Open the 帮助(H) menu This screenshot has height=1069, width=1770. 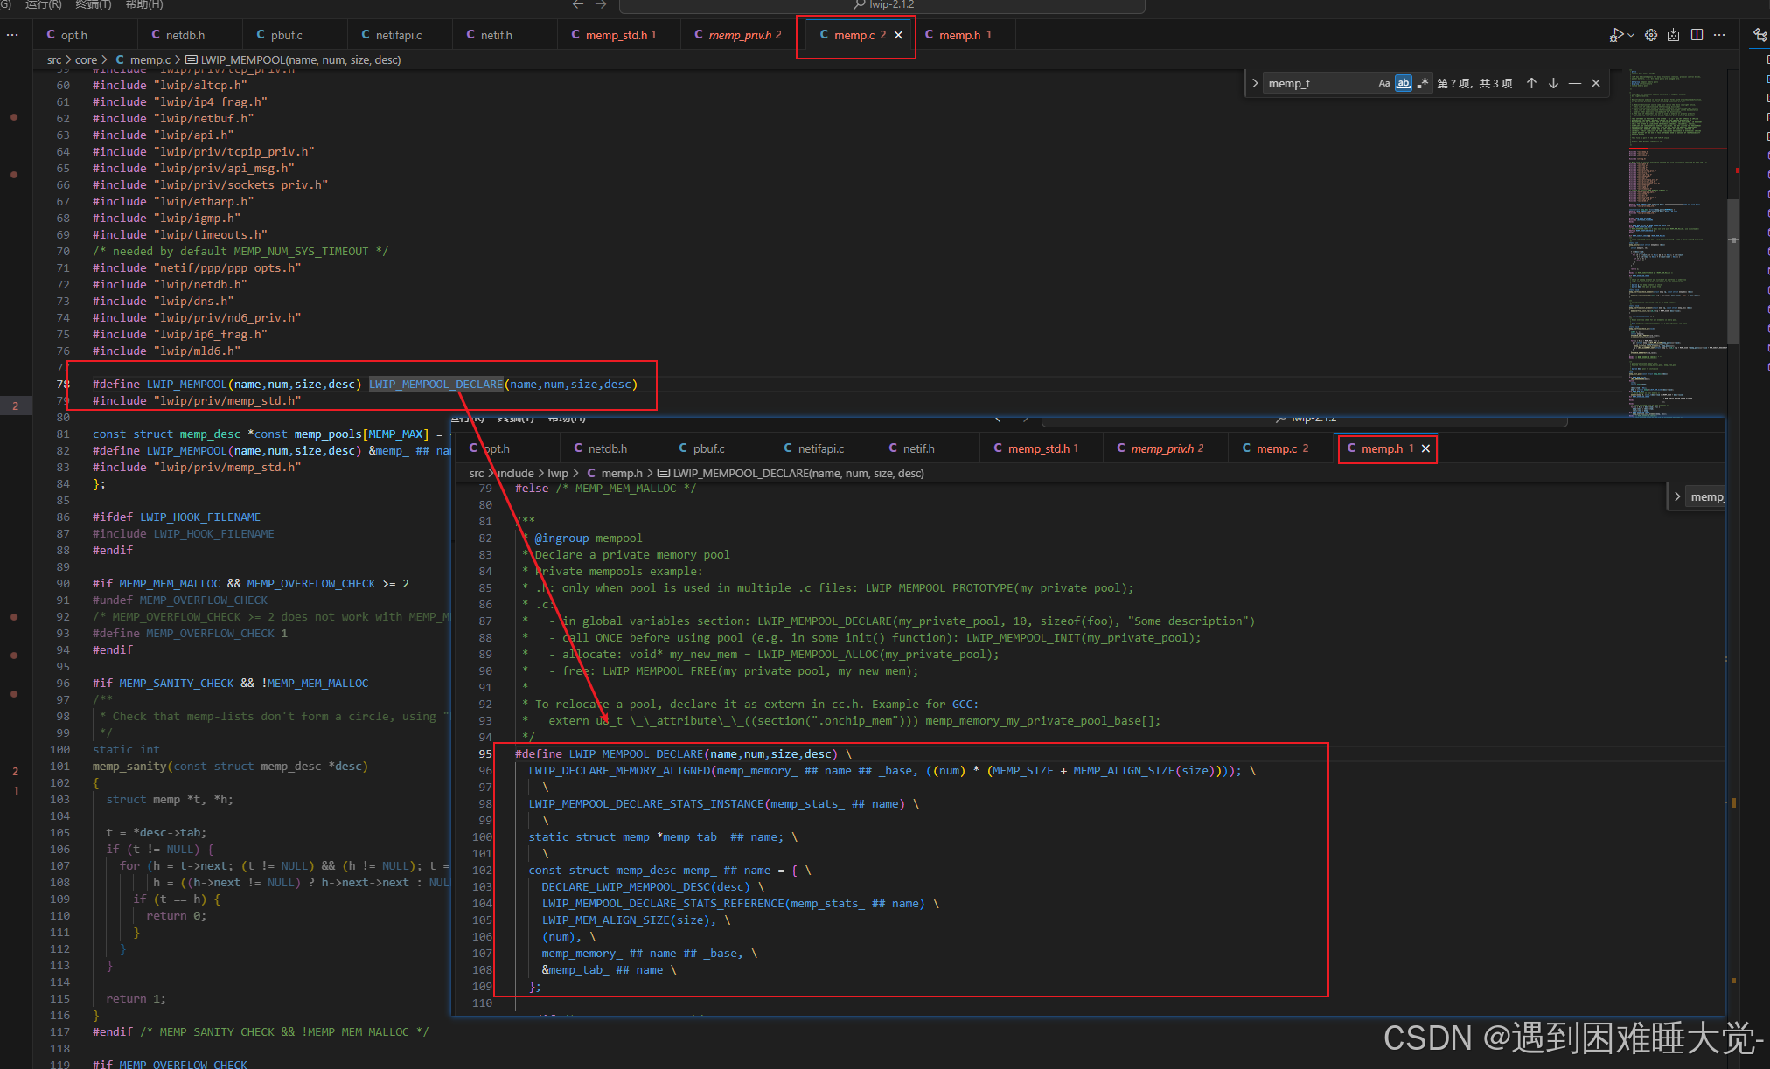point(144,4)
